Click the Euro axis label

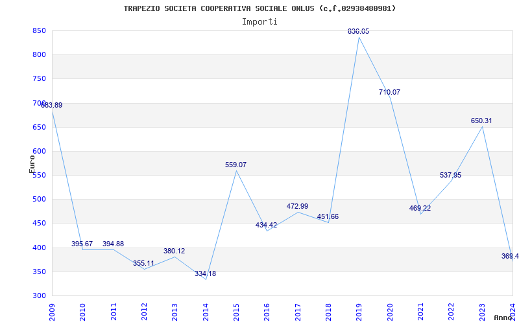coord(32,165)
